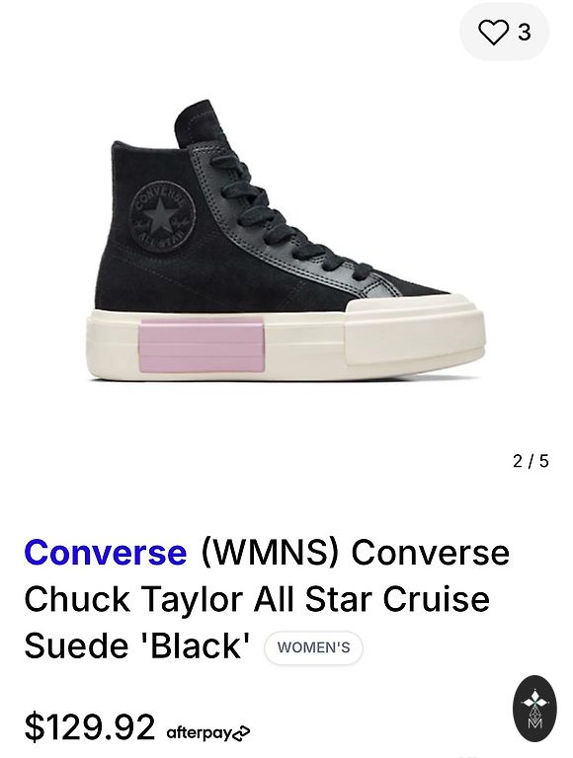573x758 pixels.
Task: Click the like count showing 3
Action: 525,33
